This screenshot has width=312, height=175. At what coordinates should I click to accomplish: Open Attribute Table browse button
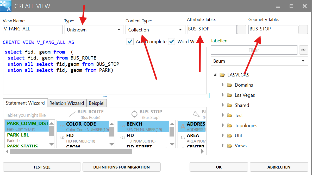241,30
